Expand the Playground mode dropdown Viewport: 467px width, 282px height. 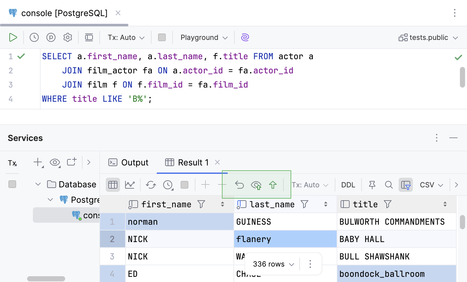tap(204, 37)
